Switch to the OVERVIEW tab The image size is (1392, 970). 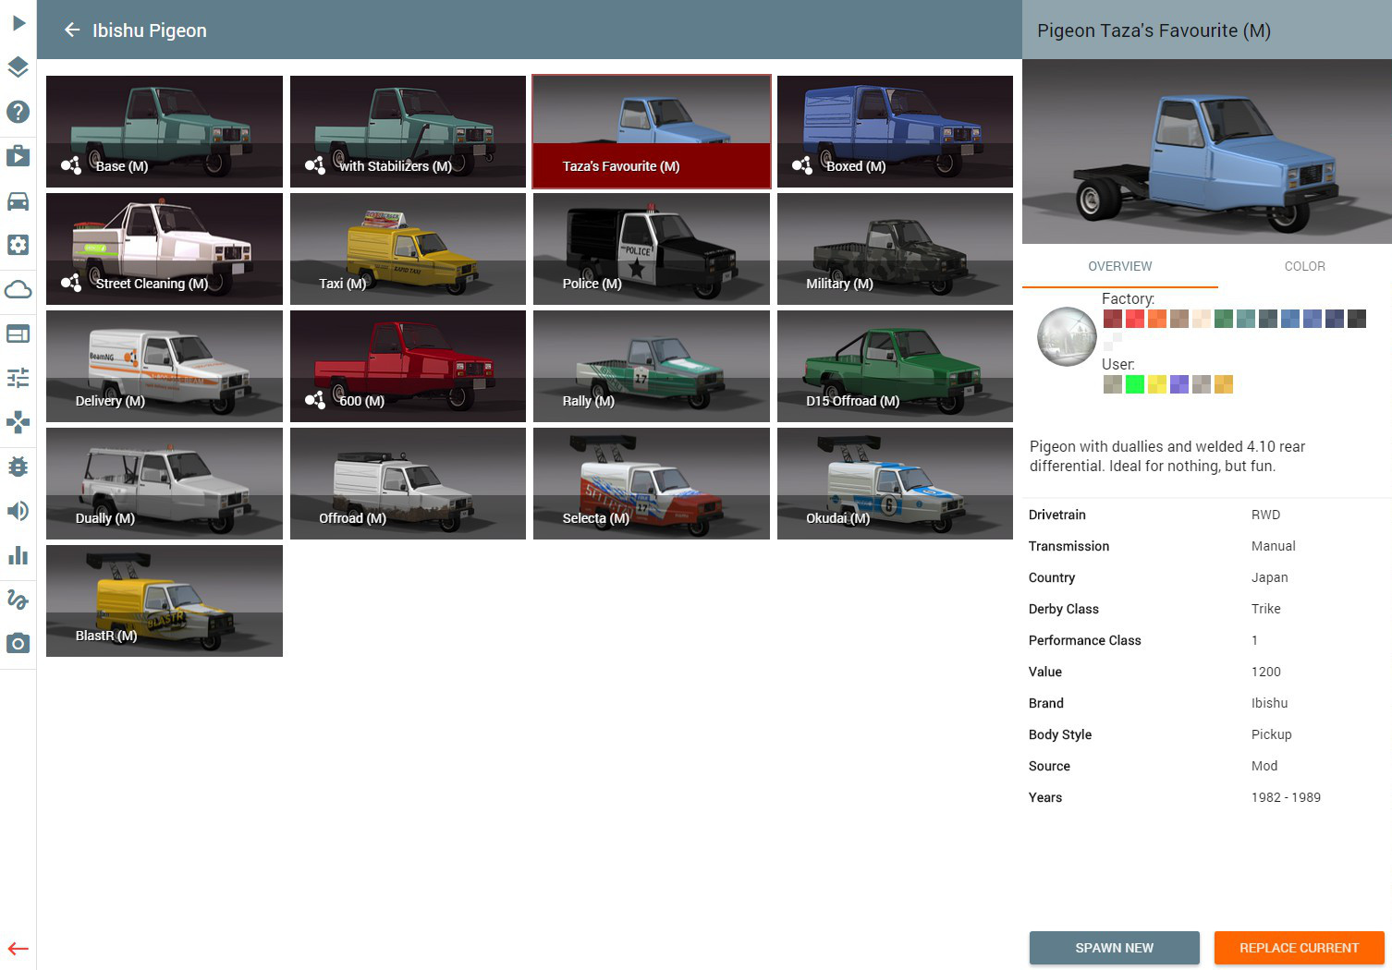click(1120, 266)
